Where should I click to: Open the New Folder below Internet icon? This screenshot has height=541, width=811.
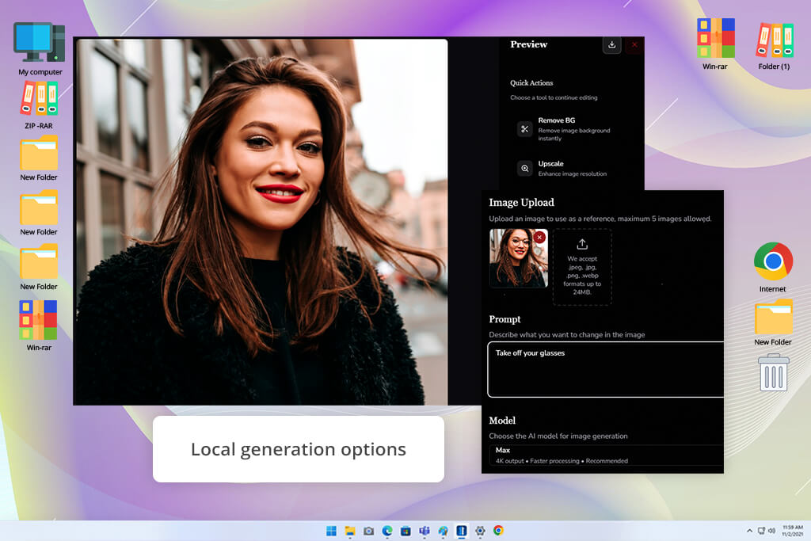[773, 322]
